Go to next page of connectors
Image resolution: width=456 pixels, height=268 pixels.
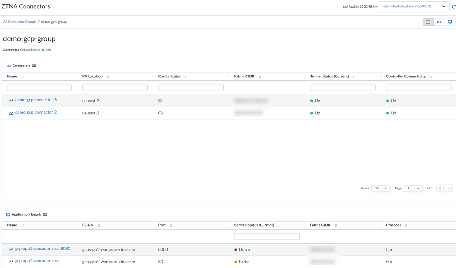pyautogui.click(x=448, y=188)
